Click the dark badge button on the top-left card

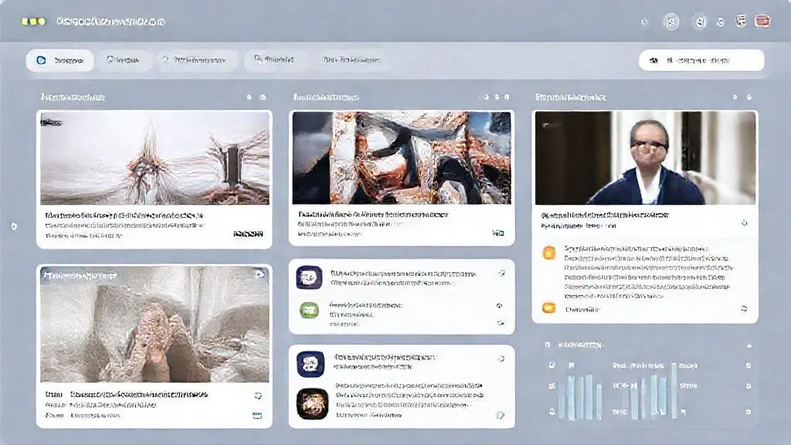(248, 233)
